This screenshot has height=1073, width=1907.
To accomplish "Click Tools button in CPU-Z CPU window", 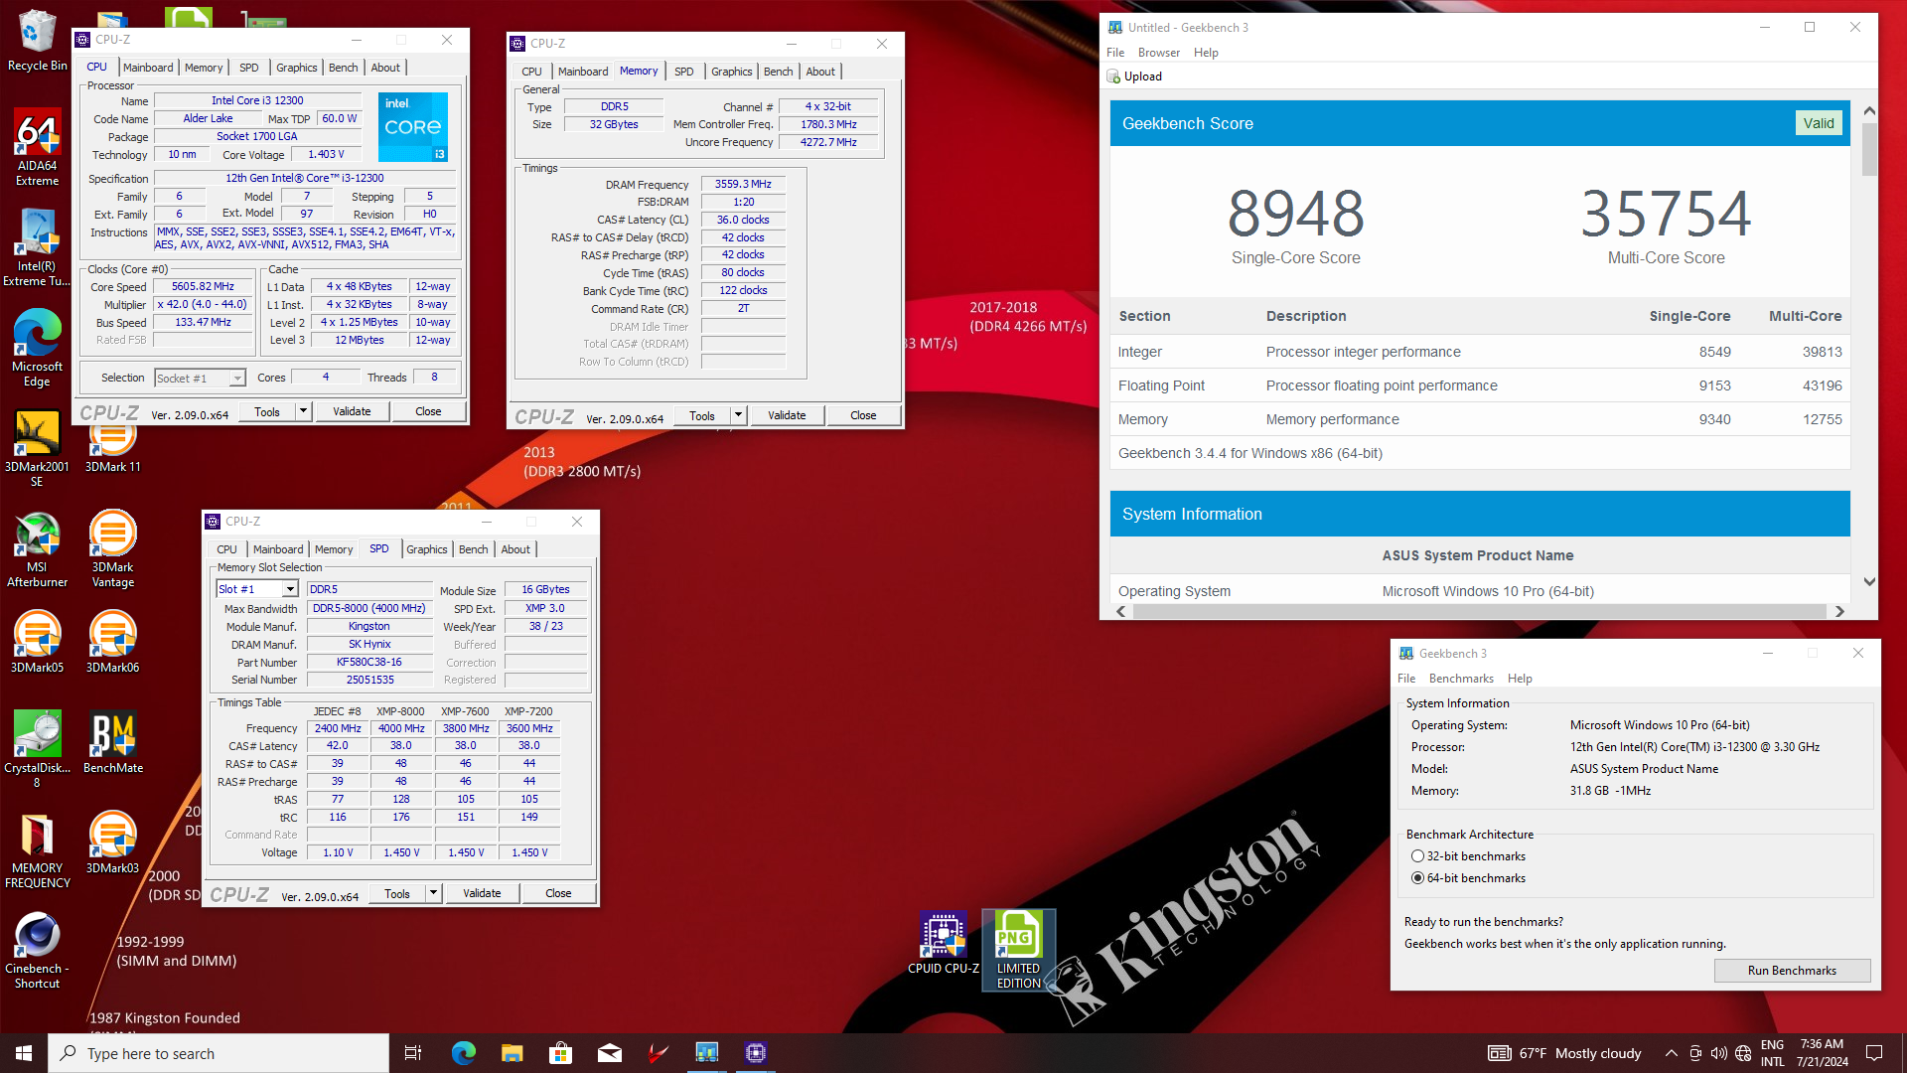I will [267, 411].
